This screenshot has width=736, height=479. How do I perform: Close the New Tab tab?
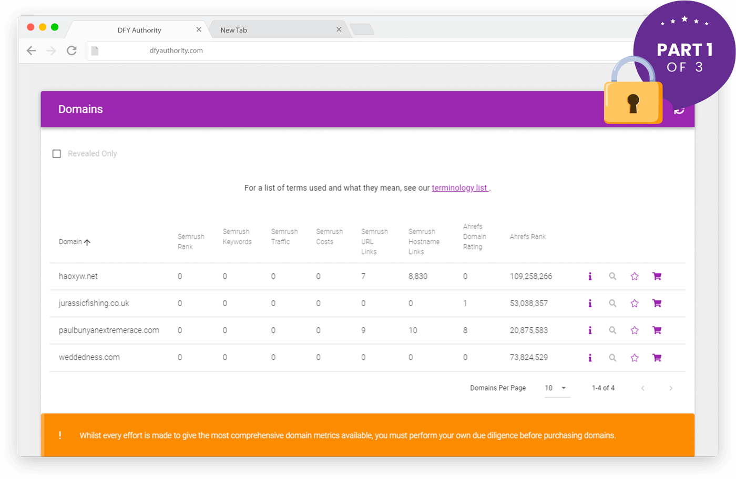click(x=339, y=30)
